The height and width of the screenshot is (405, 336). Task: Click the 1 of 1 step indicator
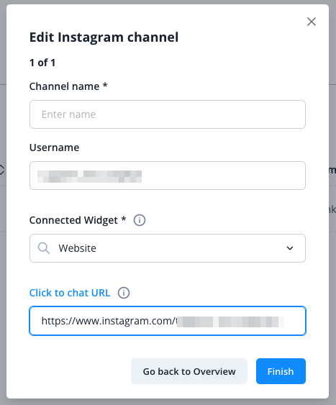[42, 63]
